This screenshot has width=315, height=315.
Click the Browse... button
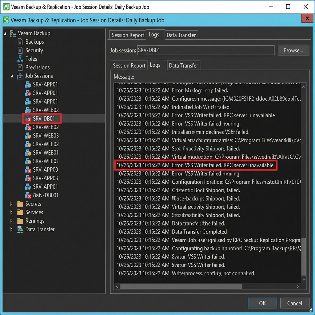[x=293, y=50]
